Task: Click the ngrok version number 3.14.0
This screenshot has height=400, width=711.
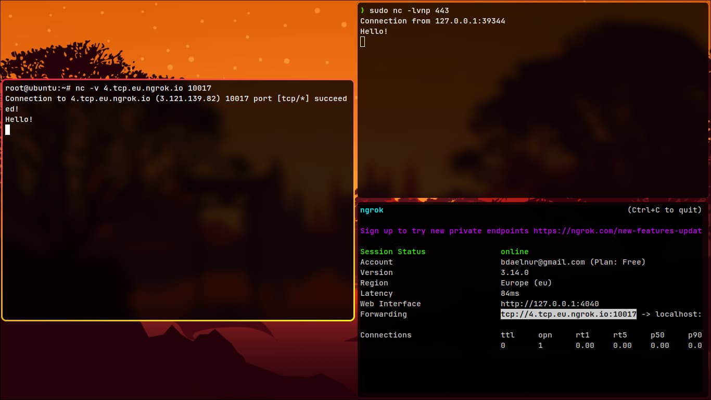Action: [514, 272]
